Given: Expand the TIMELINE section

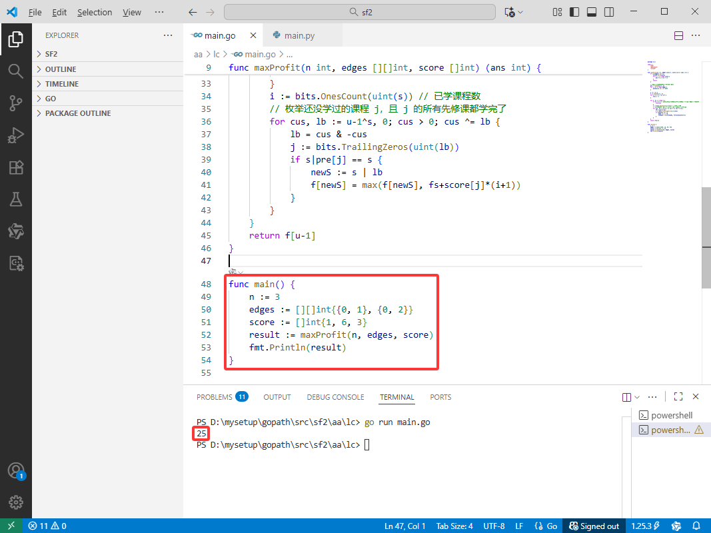Looking at the screenshot, I should pyautogui.click(x=107, y=84).
